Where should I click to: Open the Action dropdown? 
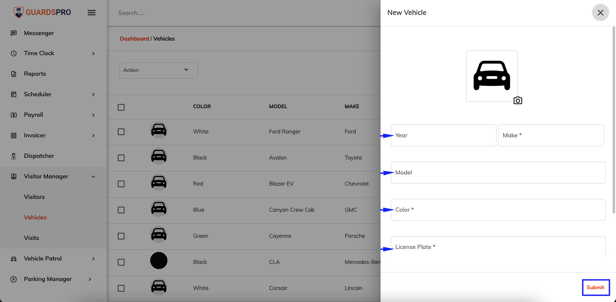pyautogui.click(x=158, y=70)
